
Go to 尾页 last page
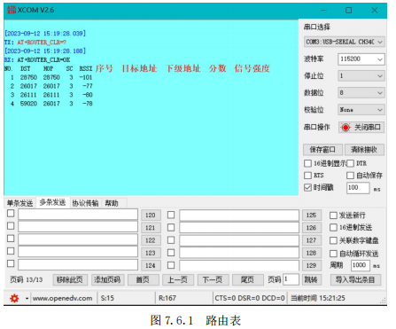[247, 279]
